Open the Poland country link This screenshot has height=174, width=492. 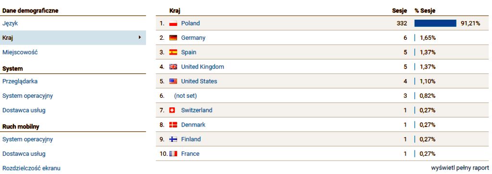[x=190, y=23]
